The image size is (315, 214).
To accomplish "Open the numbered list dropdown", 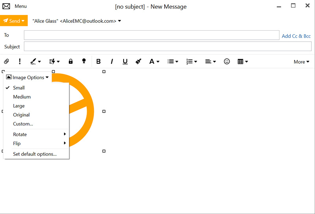I will click(x=192, y=61).
